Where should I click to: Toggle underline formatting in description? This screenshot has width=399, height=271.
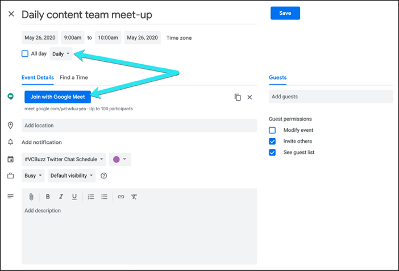tap(74, 197)
